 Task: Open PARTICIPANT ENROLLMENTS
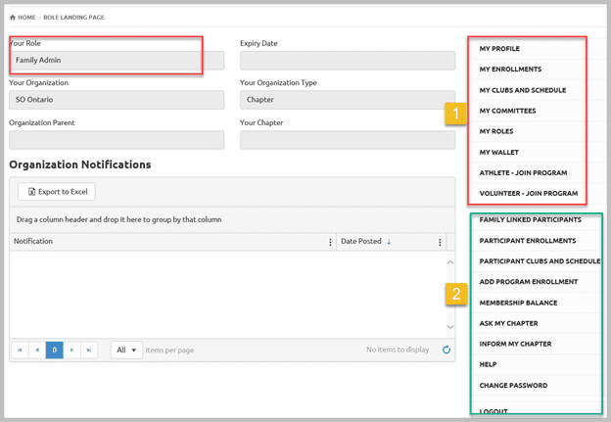click(528, 241)
